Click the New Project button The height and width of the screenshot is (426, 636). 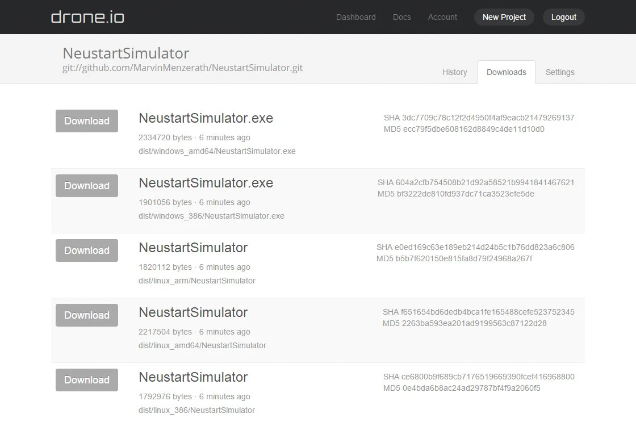[x=504, y=17]
